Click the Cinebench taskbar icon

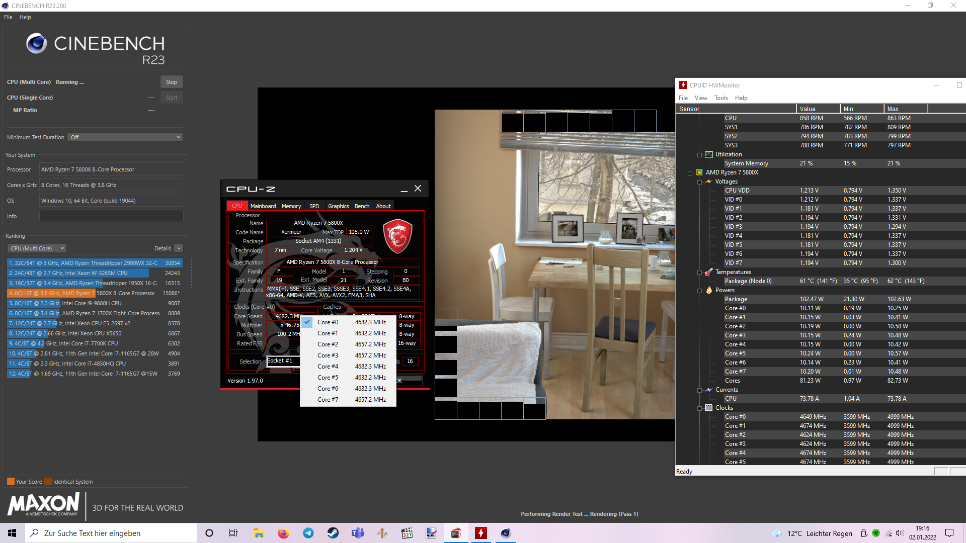pyautogui.click(x=506, y=533)
